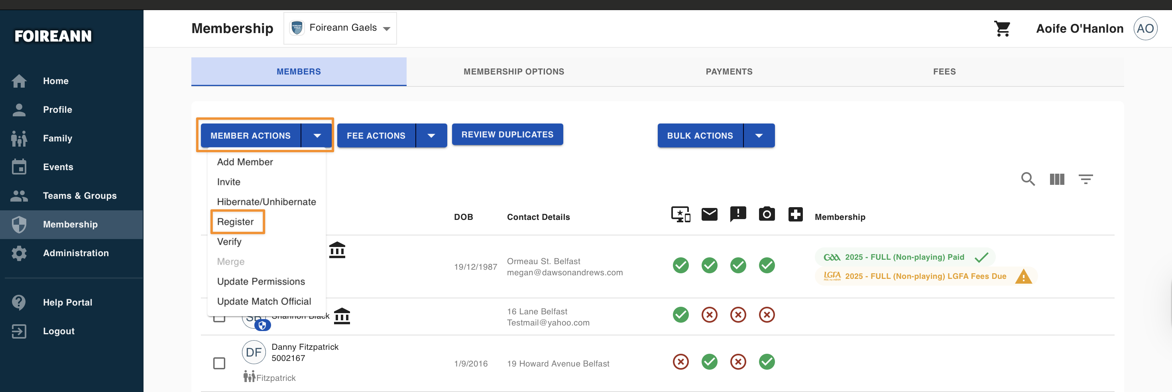Viewport: 1172px width, 392px height.
Task: Expand the Fee Actions dropdown arrow
Action: [x=431, y=135]
